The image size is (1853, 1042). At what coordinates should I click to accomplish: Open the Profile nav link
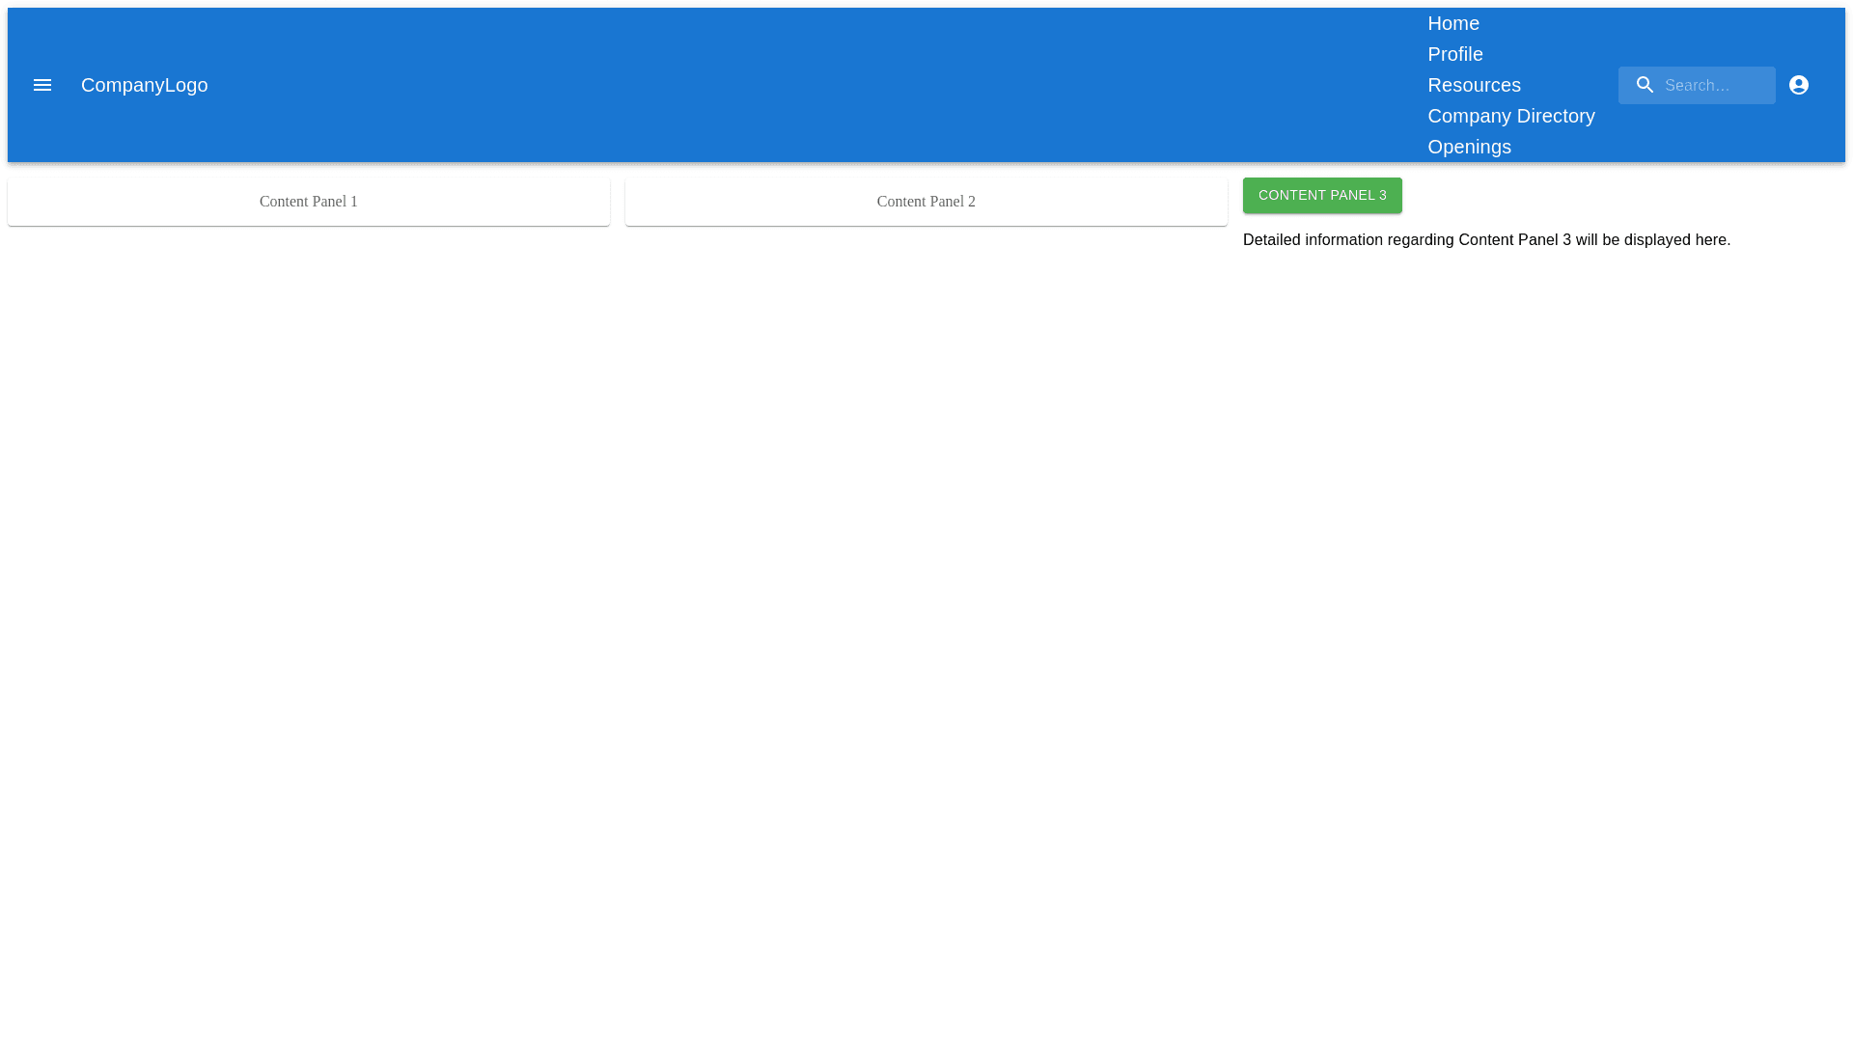click(x=1454, y=54)
